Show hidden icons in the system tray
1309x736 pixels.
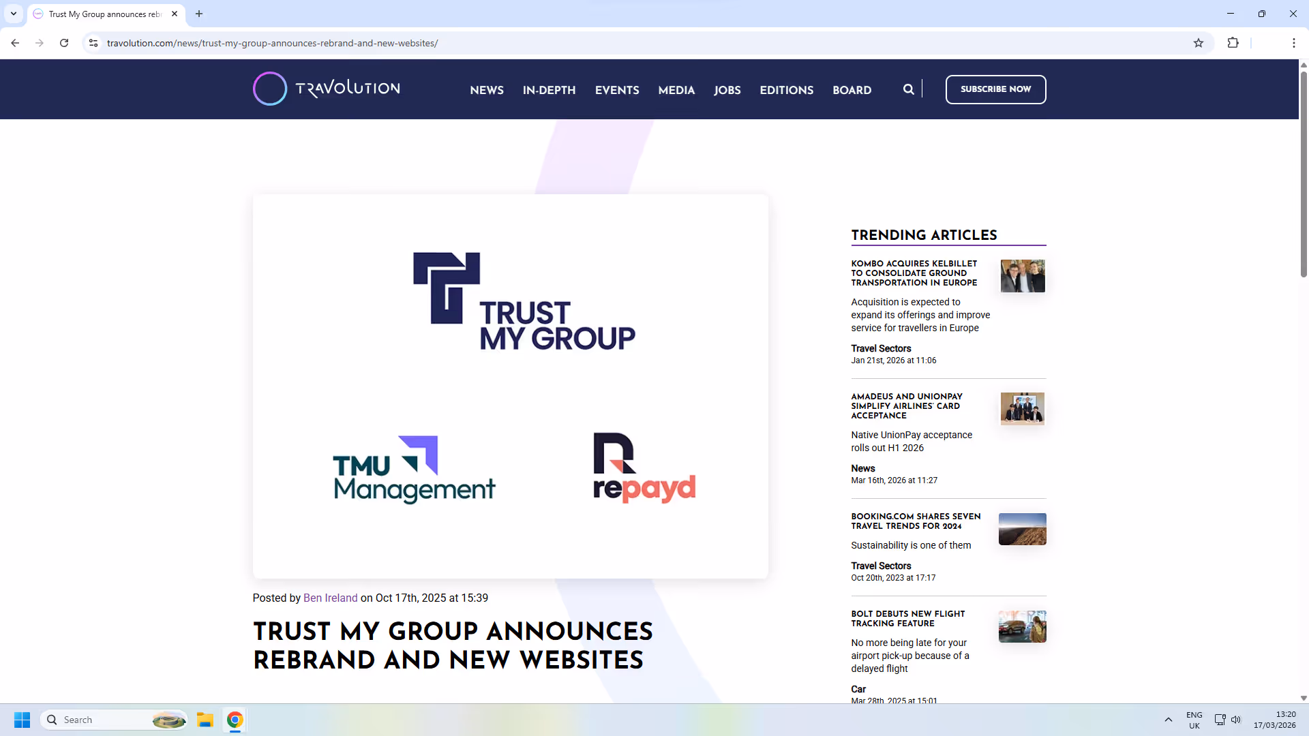click(1169, 720)
